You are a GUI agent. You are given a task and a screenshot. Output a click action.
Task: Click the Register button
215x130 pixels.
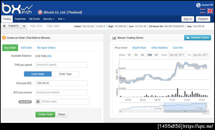tap(203, 19)
